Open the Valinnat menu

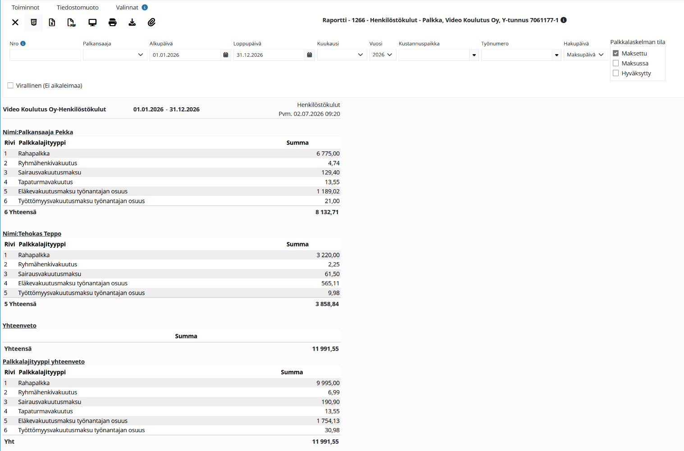pos(127,8)
